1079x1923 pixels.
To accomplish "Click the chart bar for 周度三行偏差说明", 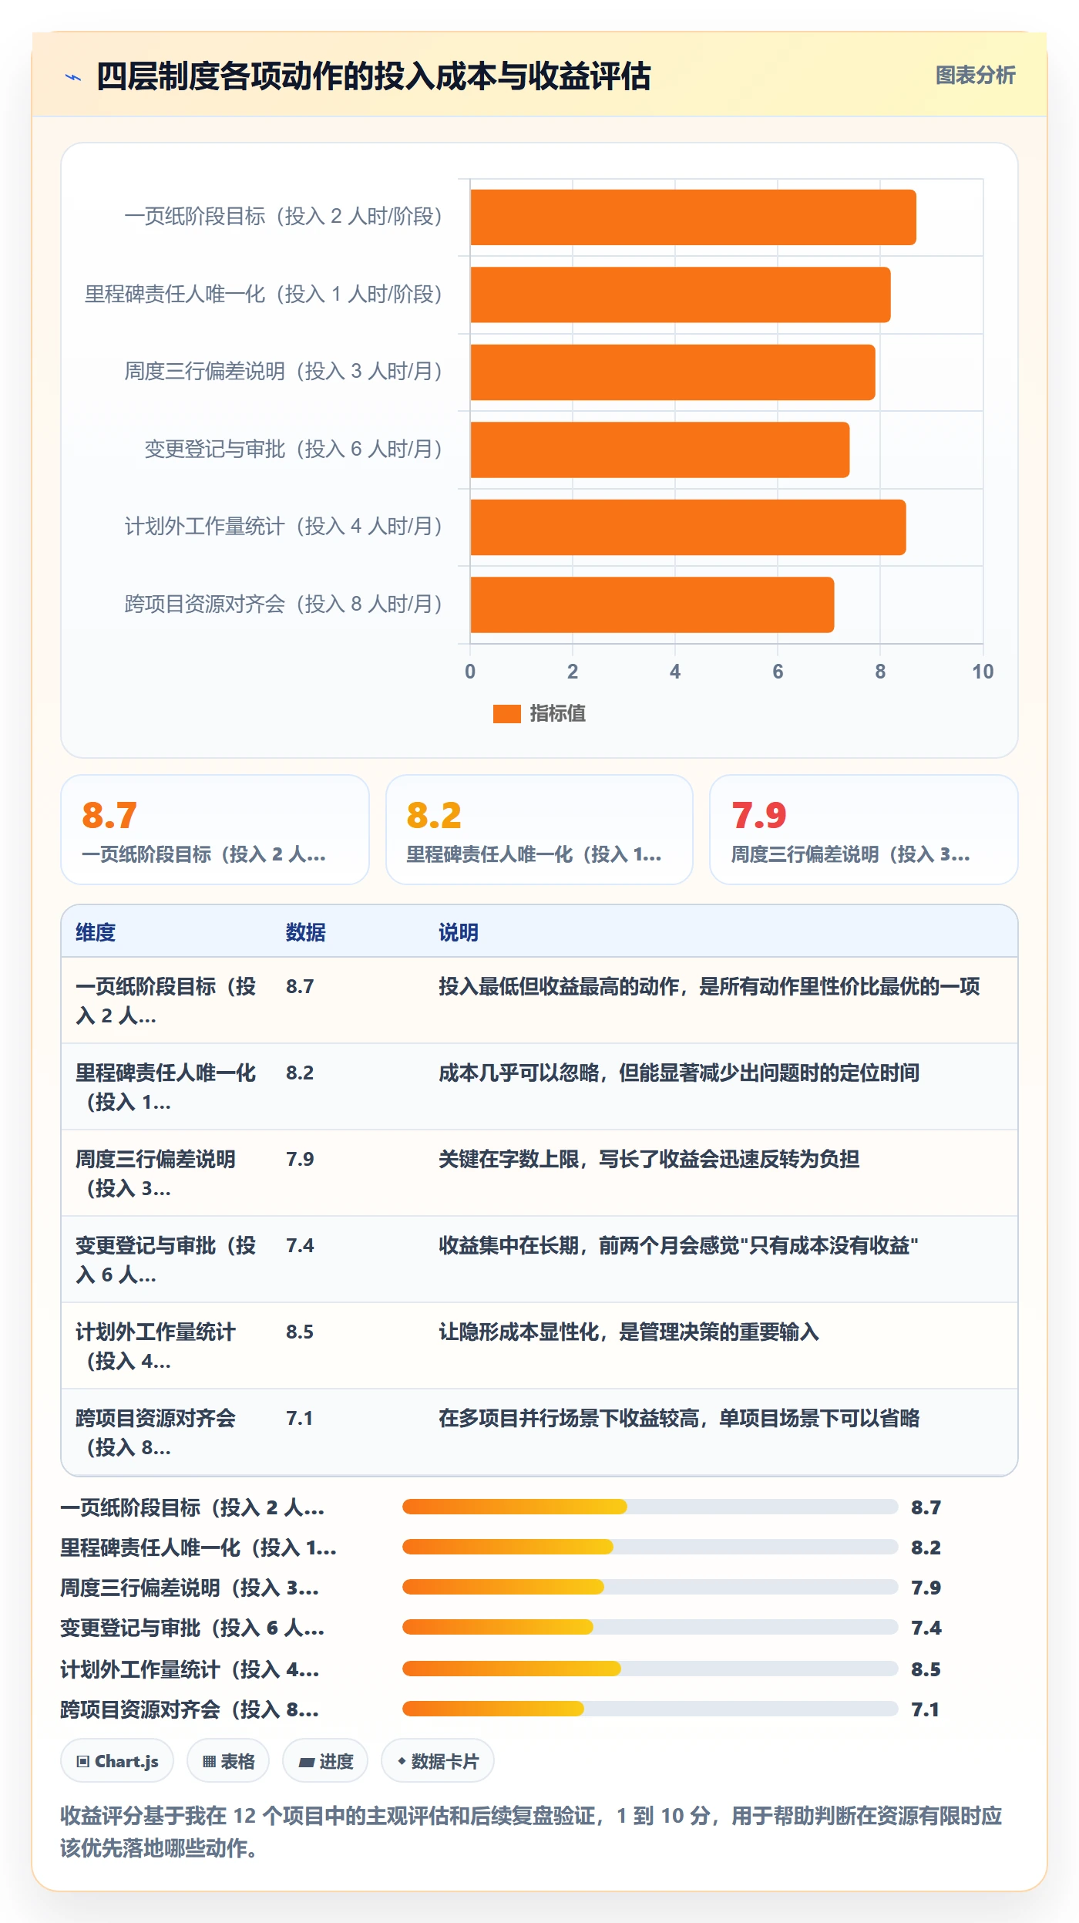I will [672, 372].
